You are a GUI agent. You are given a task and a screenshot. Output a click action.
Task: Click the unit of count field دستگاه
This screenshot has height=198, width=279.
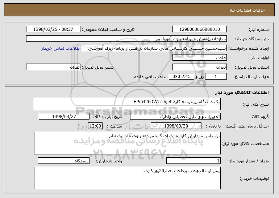pyautogui.click(x=63, y=161)
